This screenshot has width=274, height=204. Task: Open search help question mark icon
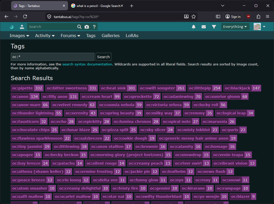point(94,27)
